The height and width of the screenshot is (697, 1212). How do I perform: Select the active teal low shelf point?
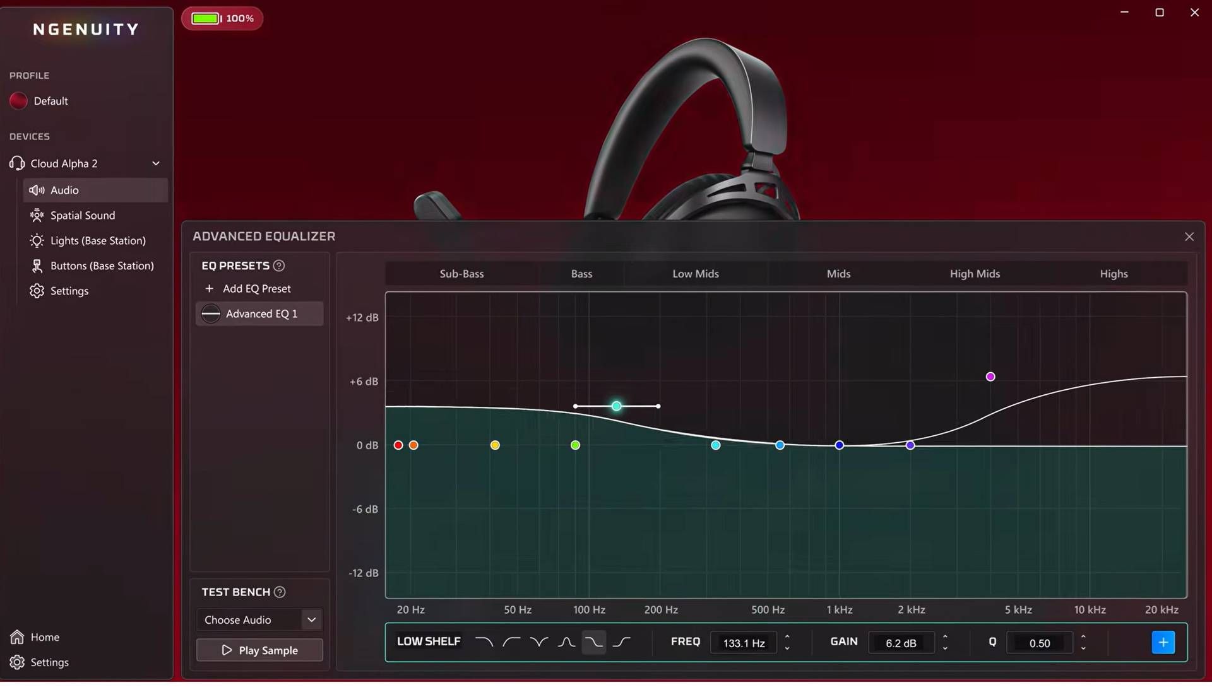pos(617,406)
